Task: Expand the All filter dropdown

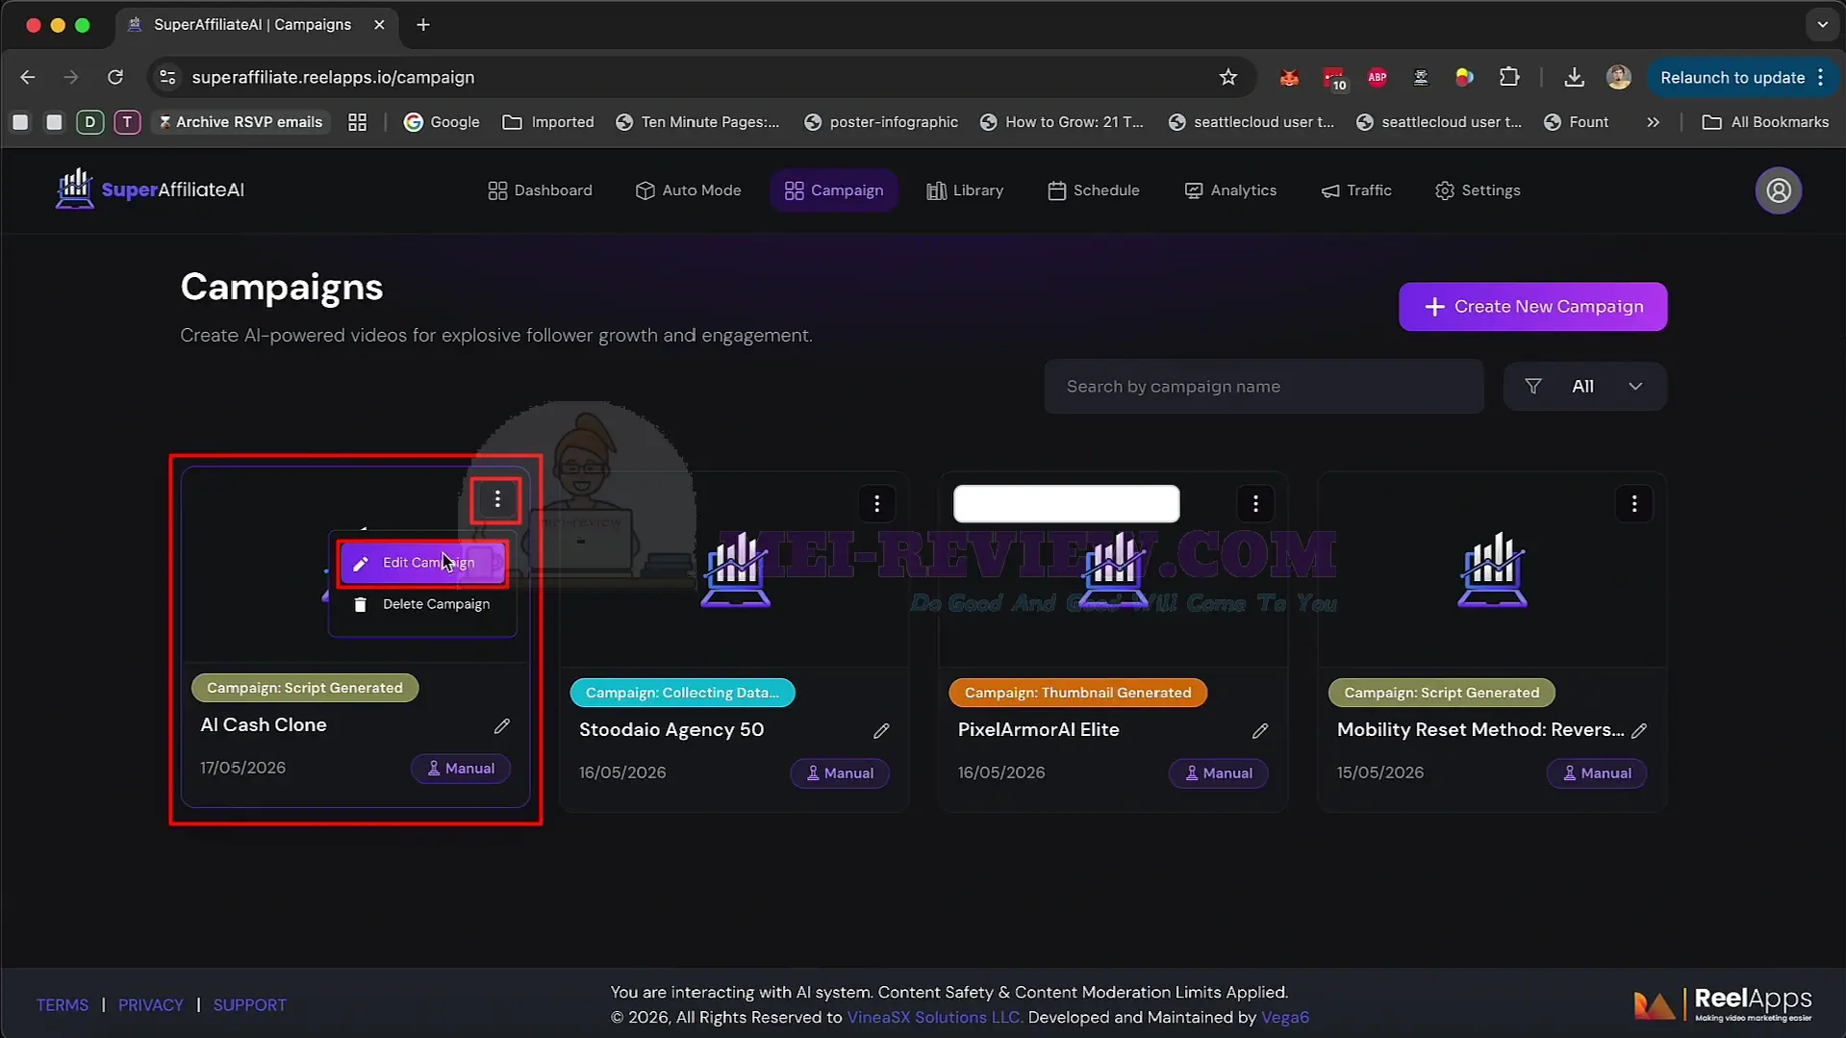Action: [x=1584, y=387]
